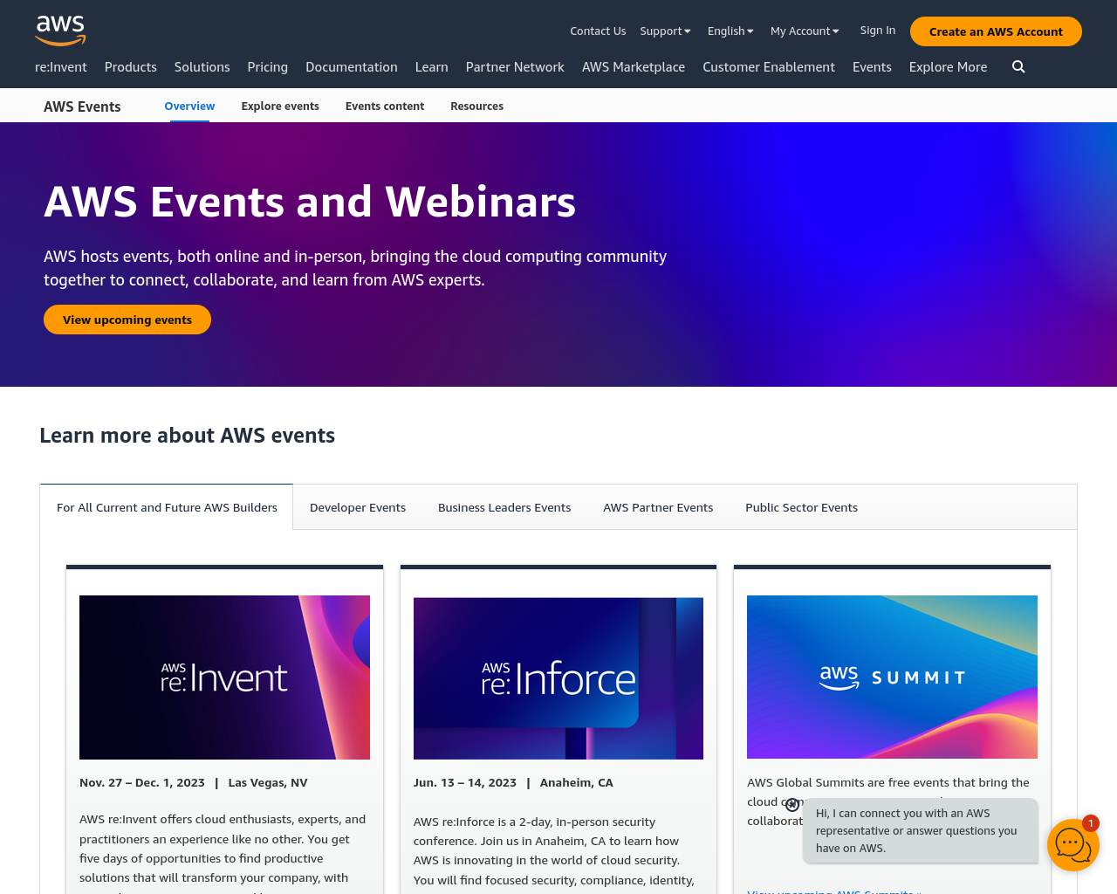This screenshot has width=1117, height=894.
Task: Switch to the Business Leaders Events tab
Action: [504, 507]
